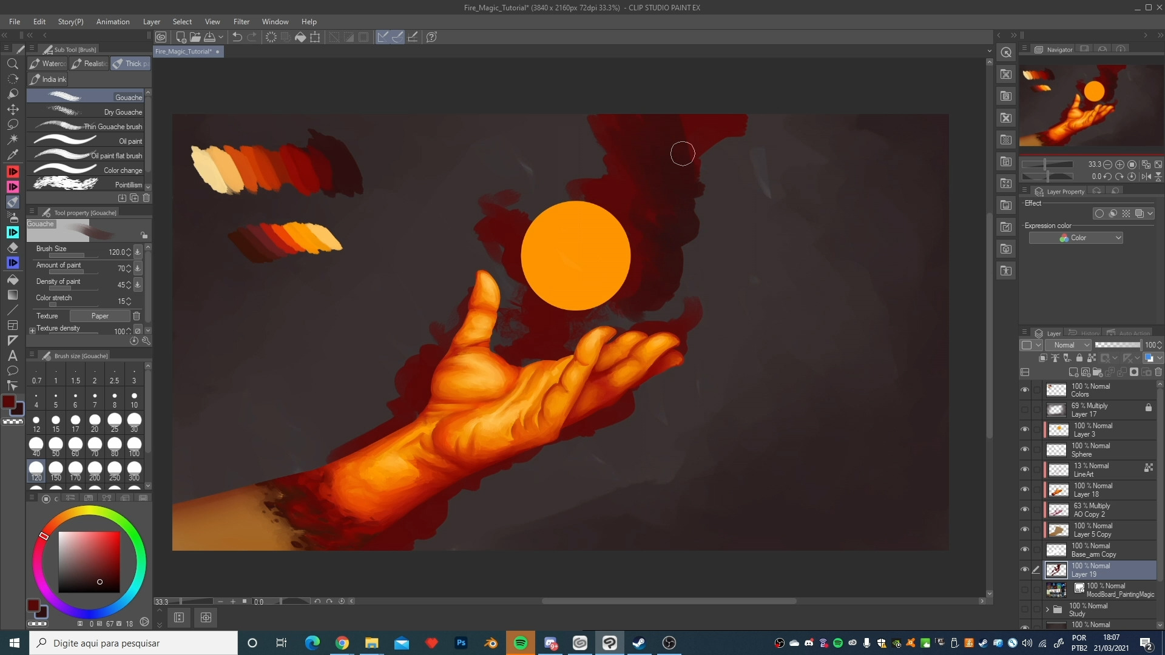The height and width of the screenshot is (655, 1165).
Task: Click the Undo arrow in command bar
Action: tap(237, 37)
